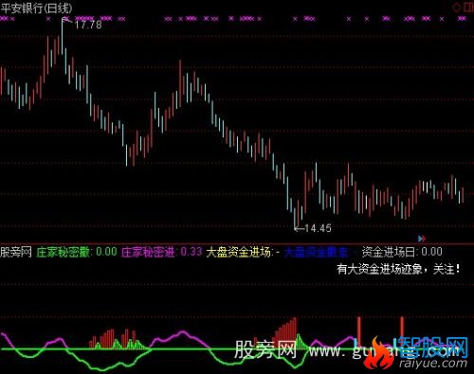The height and width of the screenshot is (374, 474).
Task: Click the 股旁网 indicator name
Action: (16, 253)
